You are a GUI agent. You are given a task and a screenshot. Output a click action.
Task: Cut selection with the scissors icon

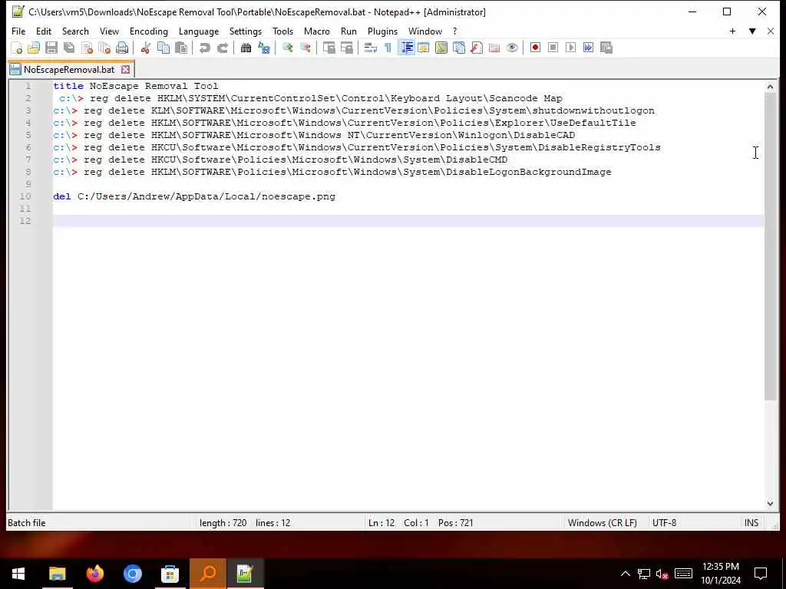coord(145,48)
